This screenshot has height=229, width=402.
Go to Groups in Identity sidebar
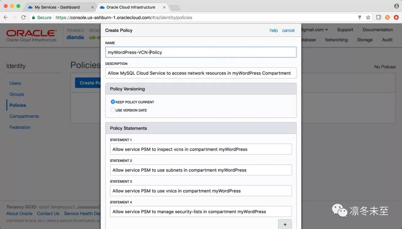(17, 94)
